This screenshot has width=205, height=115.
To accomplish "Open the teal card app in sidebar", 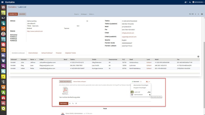I will point(3,39).
